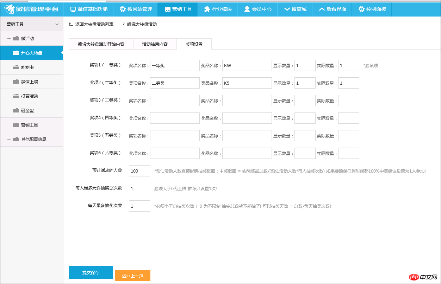Image resolution: width=441 pixels, height=284 pixels.
Task: Click the 奖项4 奖项名称 empty field
Action: [175, 118]
